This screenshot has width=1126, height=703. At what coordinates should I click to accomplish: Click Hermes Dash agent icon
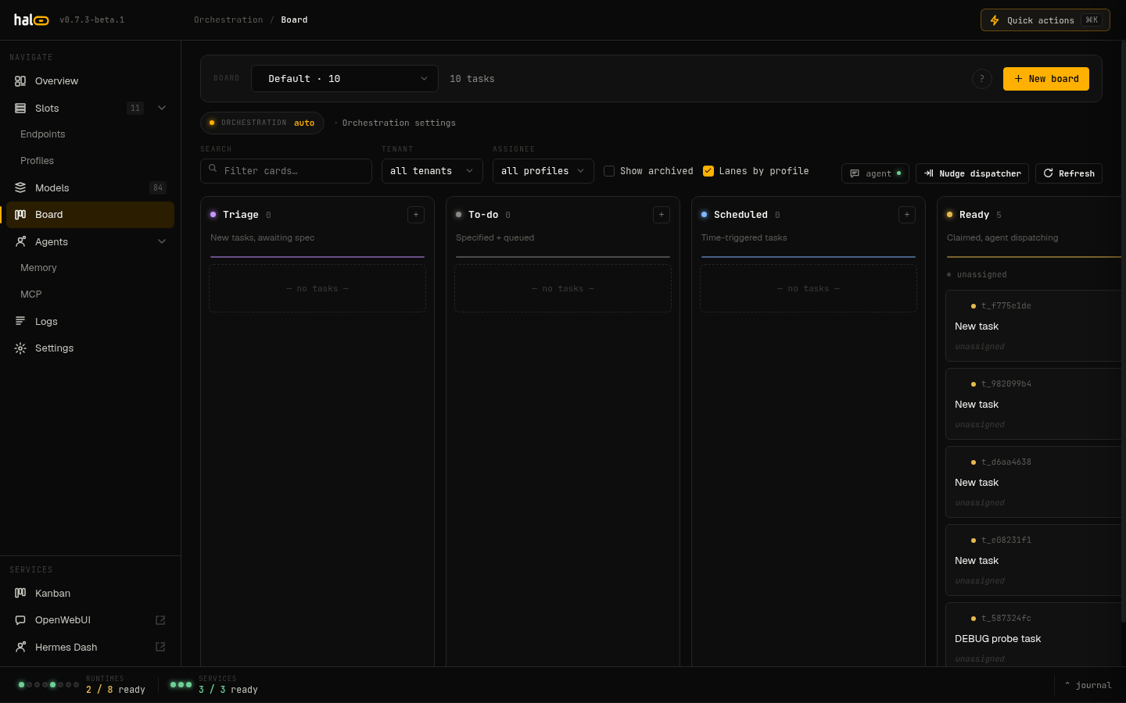20,647
